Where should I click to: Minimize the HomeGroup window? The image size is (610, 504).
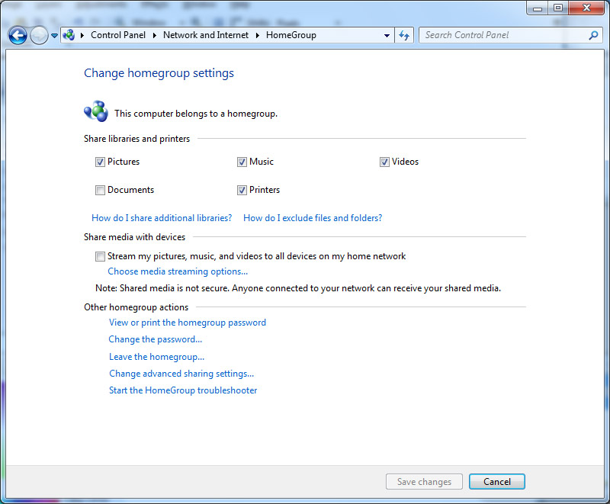pos(538,8)
